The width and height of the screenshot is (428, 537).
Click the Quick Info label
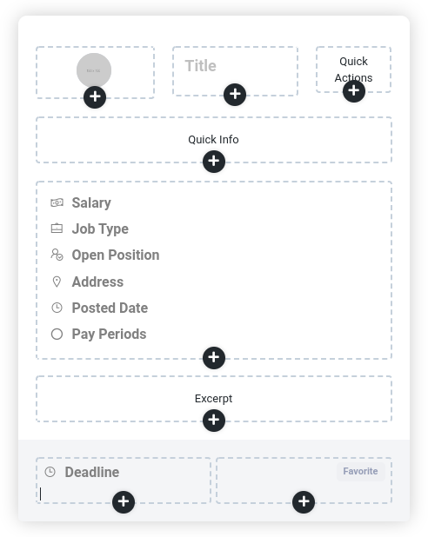click(x=213, y=140)
